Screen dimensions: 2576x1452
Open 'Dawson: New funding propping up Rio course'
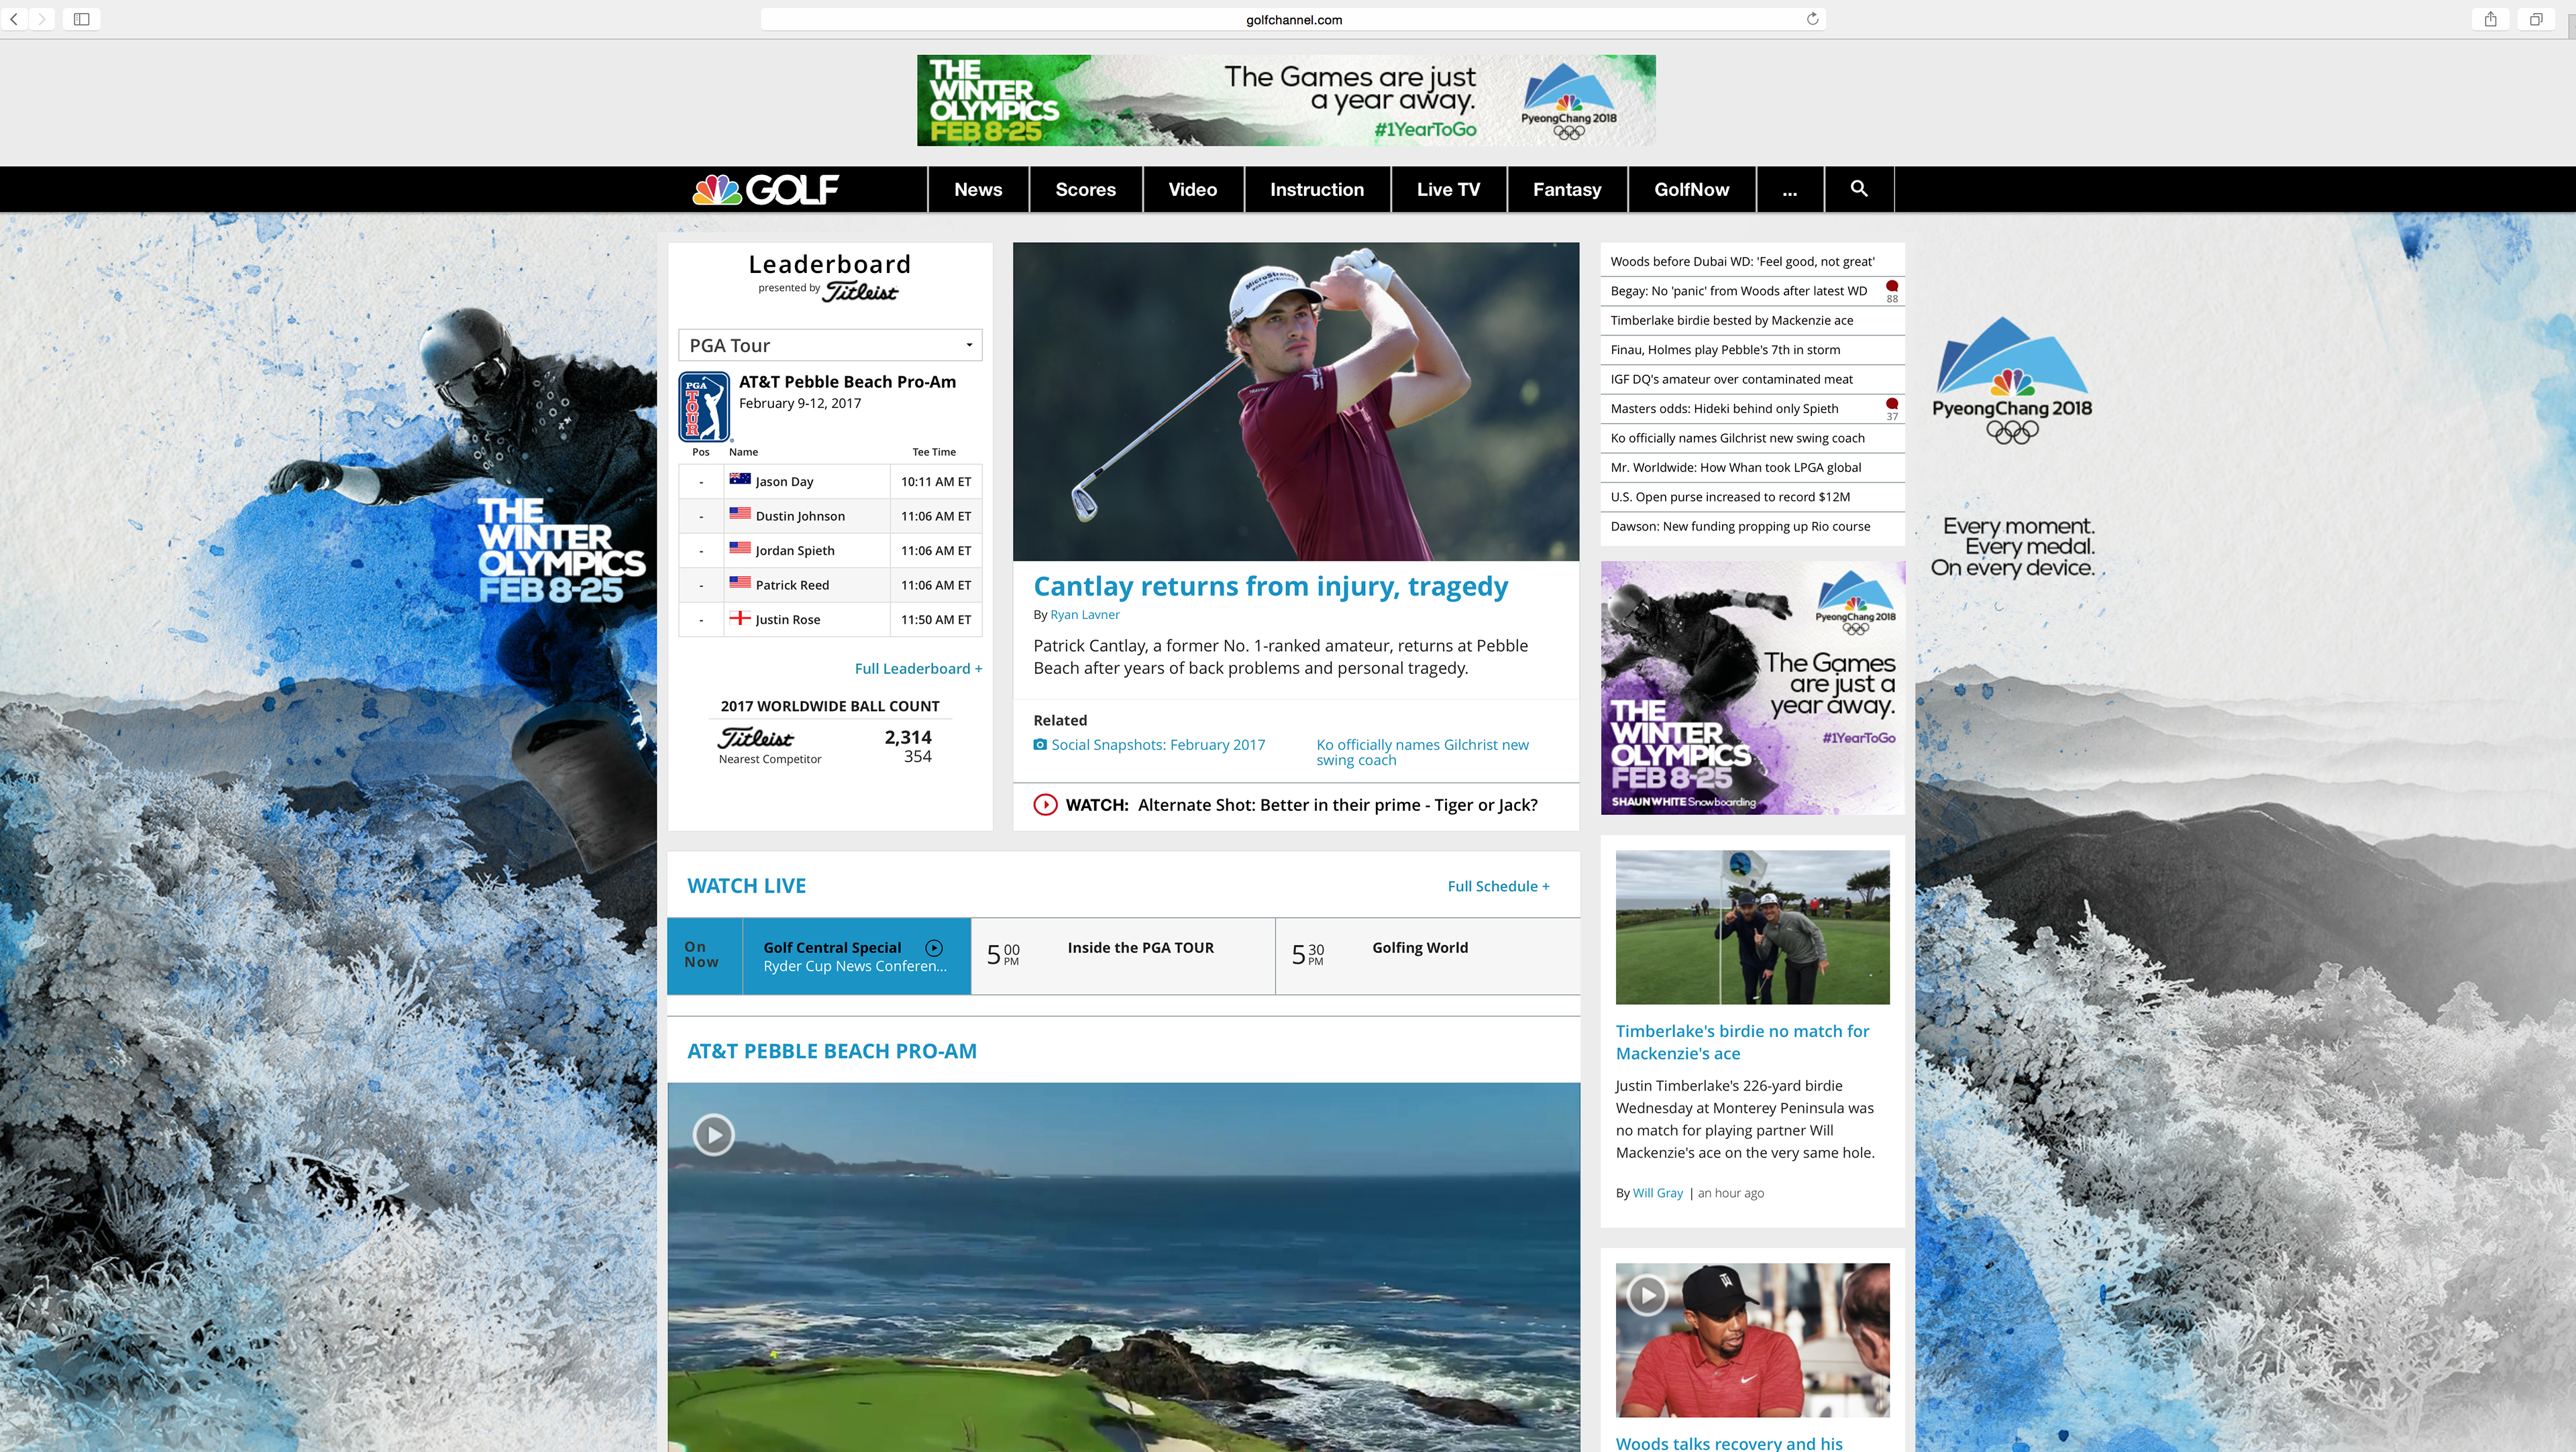(x=1740, y=526)
